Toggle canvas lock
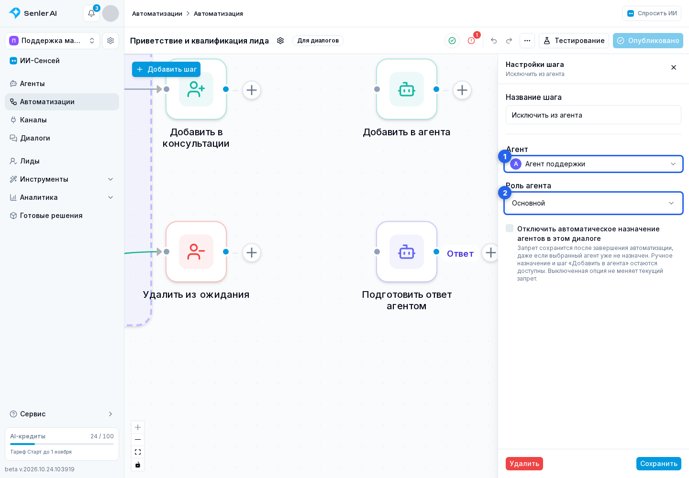The image size is (689, 478). (138, 465)
